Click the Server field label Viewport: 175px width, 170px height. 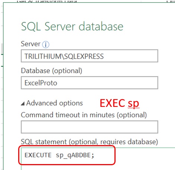click(x=30, y=44)
